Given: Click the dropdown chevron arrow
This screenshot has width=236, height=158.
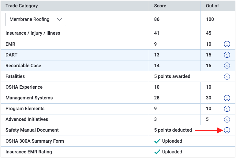Looking at the screenshot, I should 59,19.
